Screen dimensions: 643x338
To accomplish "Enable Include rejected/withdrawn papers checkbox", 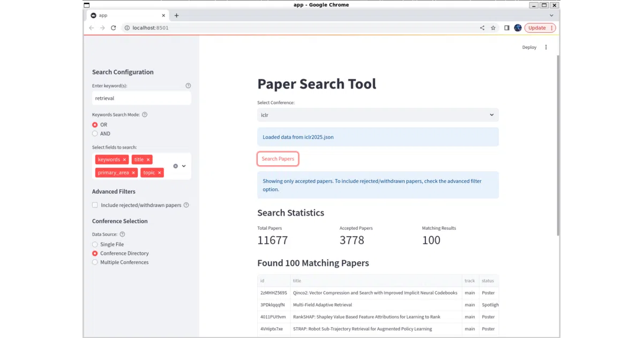I will (x=95, y=205).
